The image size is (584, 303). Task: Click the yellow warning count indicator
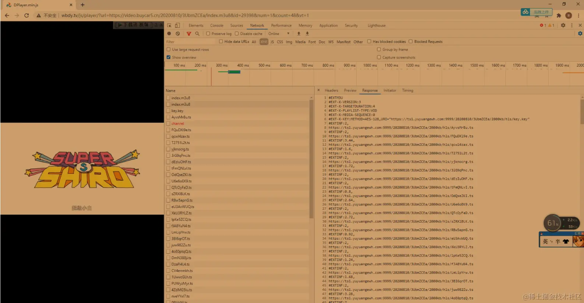551,25
